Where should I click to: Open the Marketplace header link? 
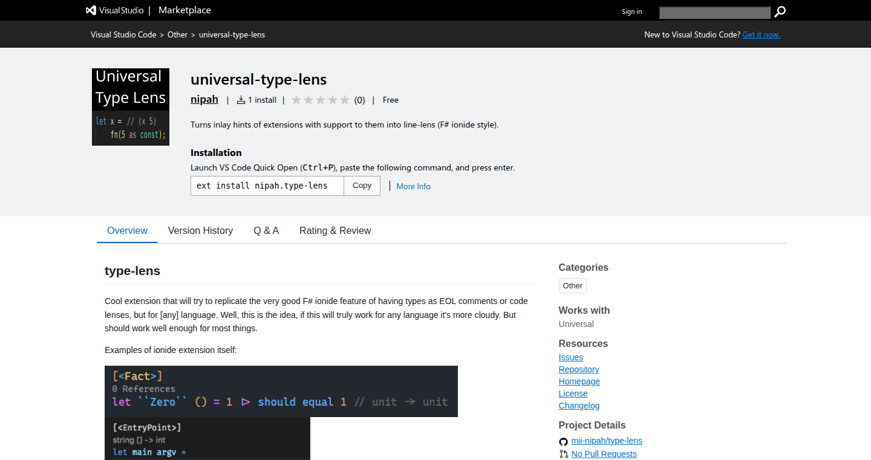point(184,10)
